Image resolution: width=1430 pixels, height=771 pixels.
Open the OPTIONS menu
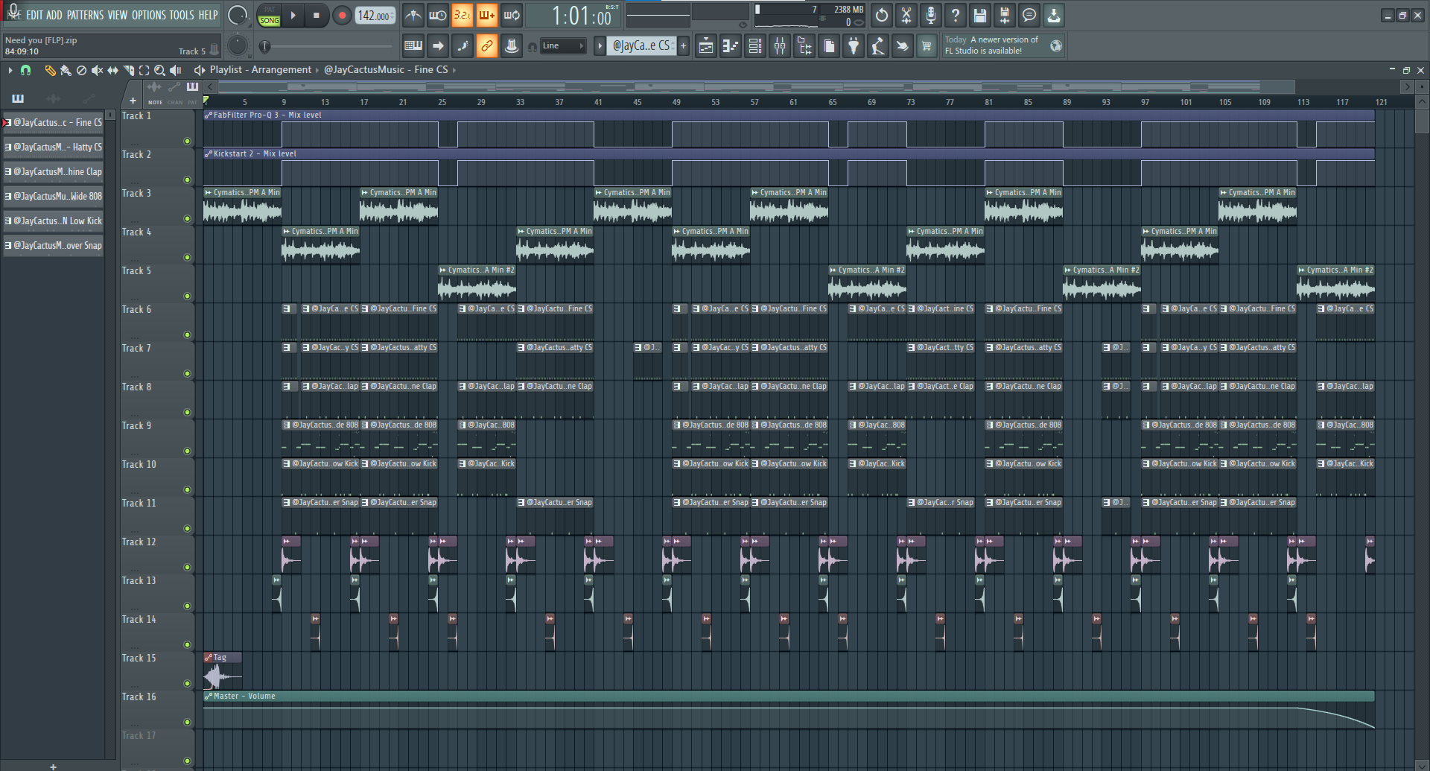click(149, 15)
